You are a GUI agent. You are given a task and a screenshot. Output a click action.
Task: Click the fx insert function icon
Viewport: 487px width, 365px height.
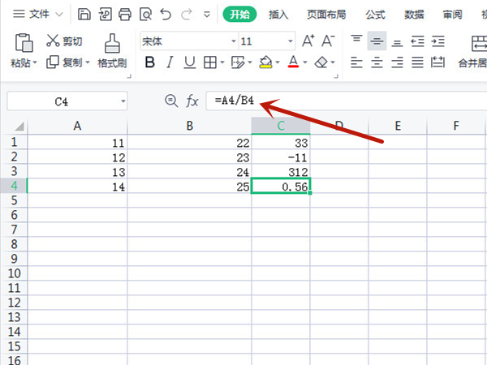192,101
